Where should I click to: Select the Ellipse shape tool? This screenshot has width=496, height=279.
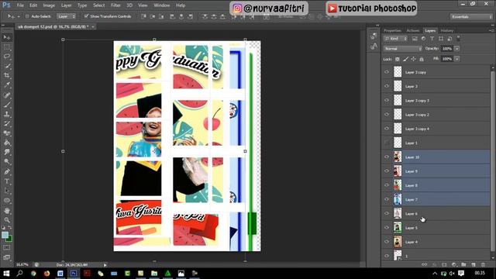pyautogui.click(x=7, y=201)
